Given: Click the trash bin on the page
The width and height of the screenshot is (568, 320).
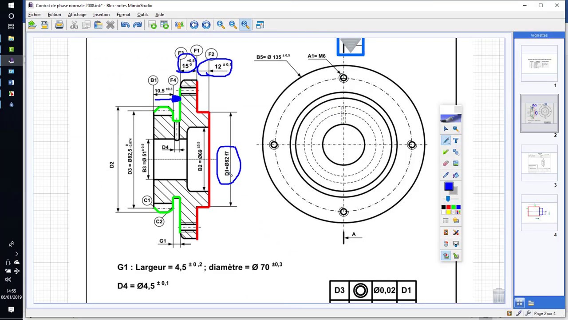Looking at the screenshot, I should [498, 296].
